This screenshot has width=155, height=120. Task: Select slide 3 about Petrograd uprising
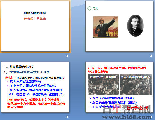[35, 87]
